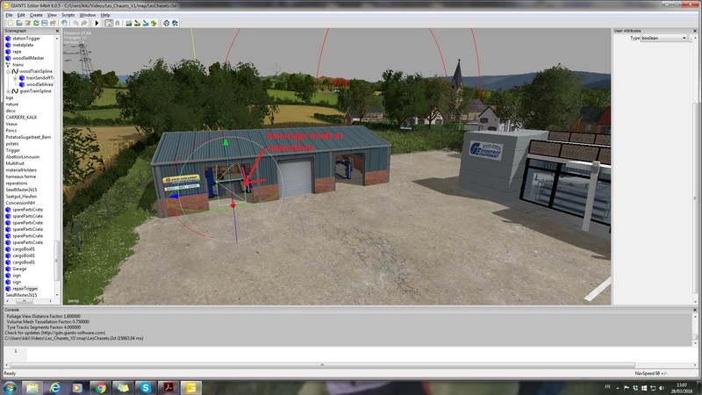Click the Windows Start button

pyautogui.click(x=10, y=387)
